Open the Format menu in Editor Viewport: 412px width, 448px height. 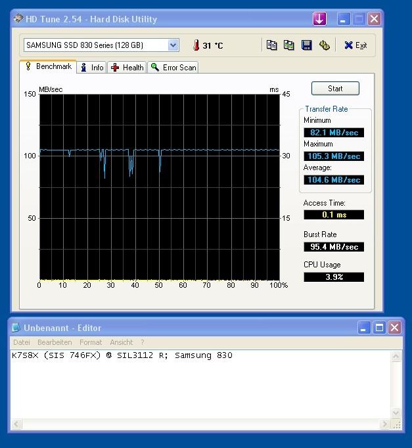(91, 342)
